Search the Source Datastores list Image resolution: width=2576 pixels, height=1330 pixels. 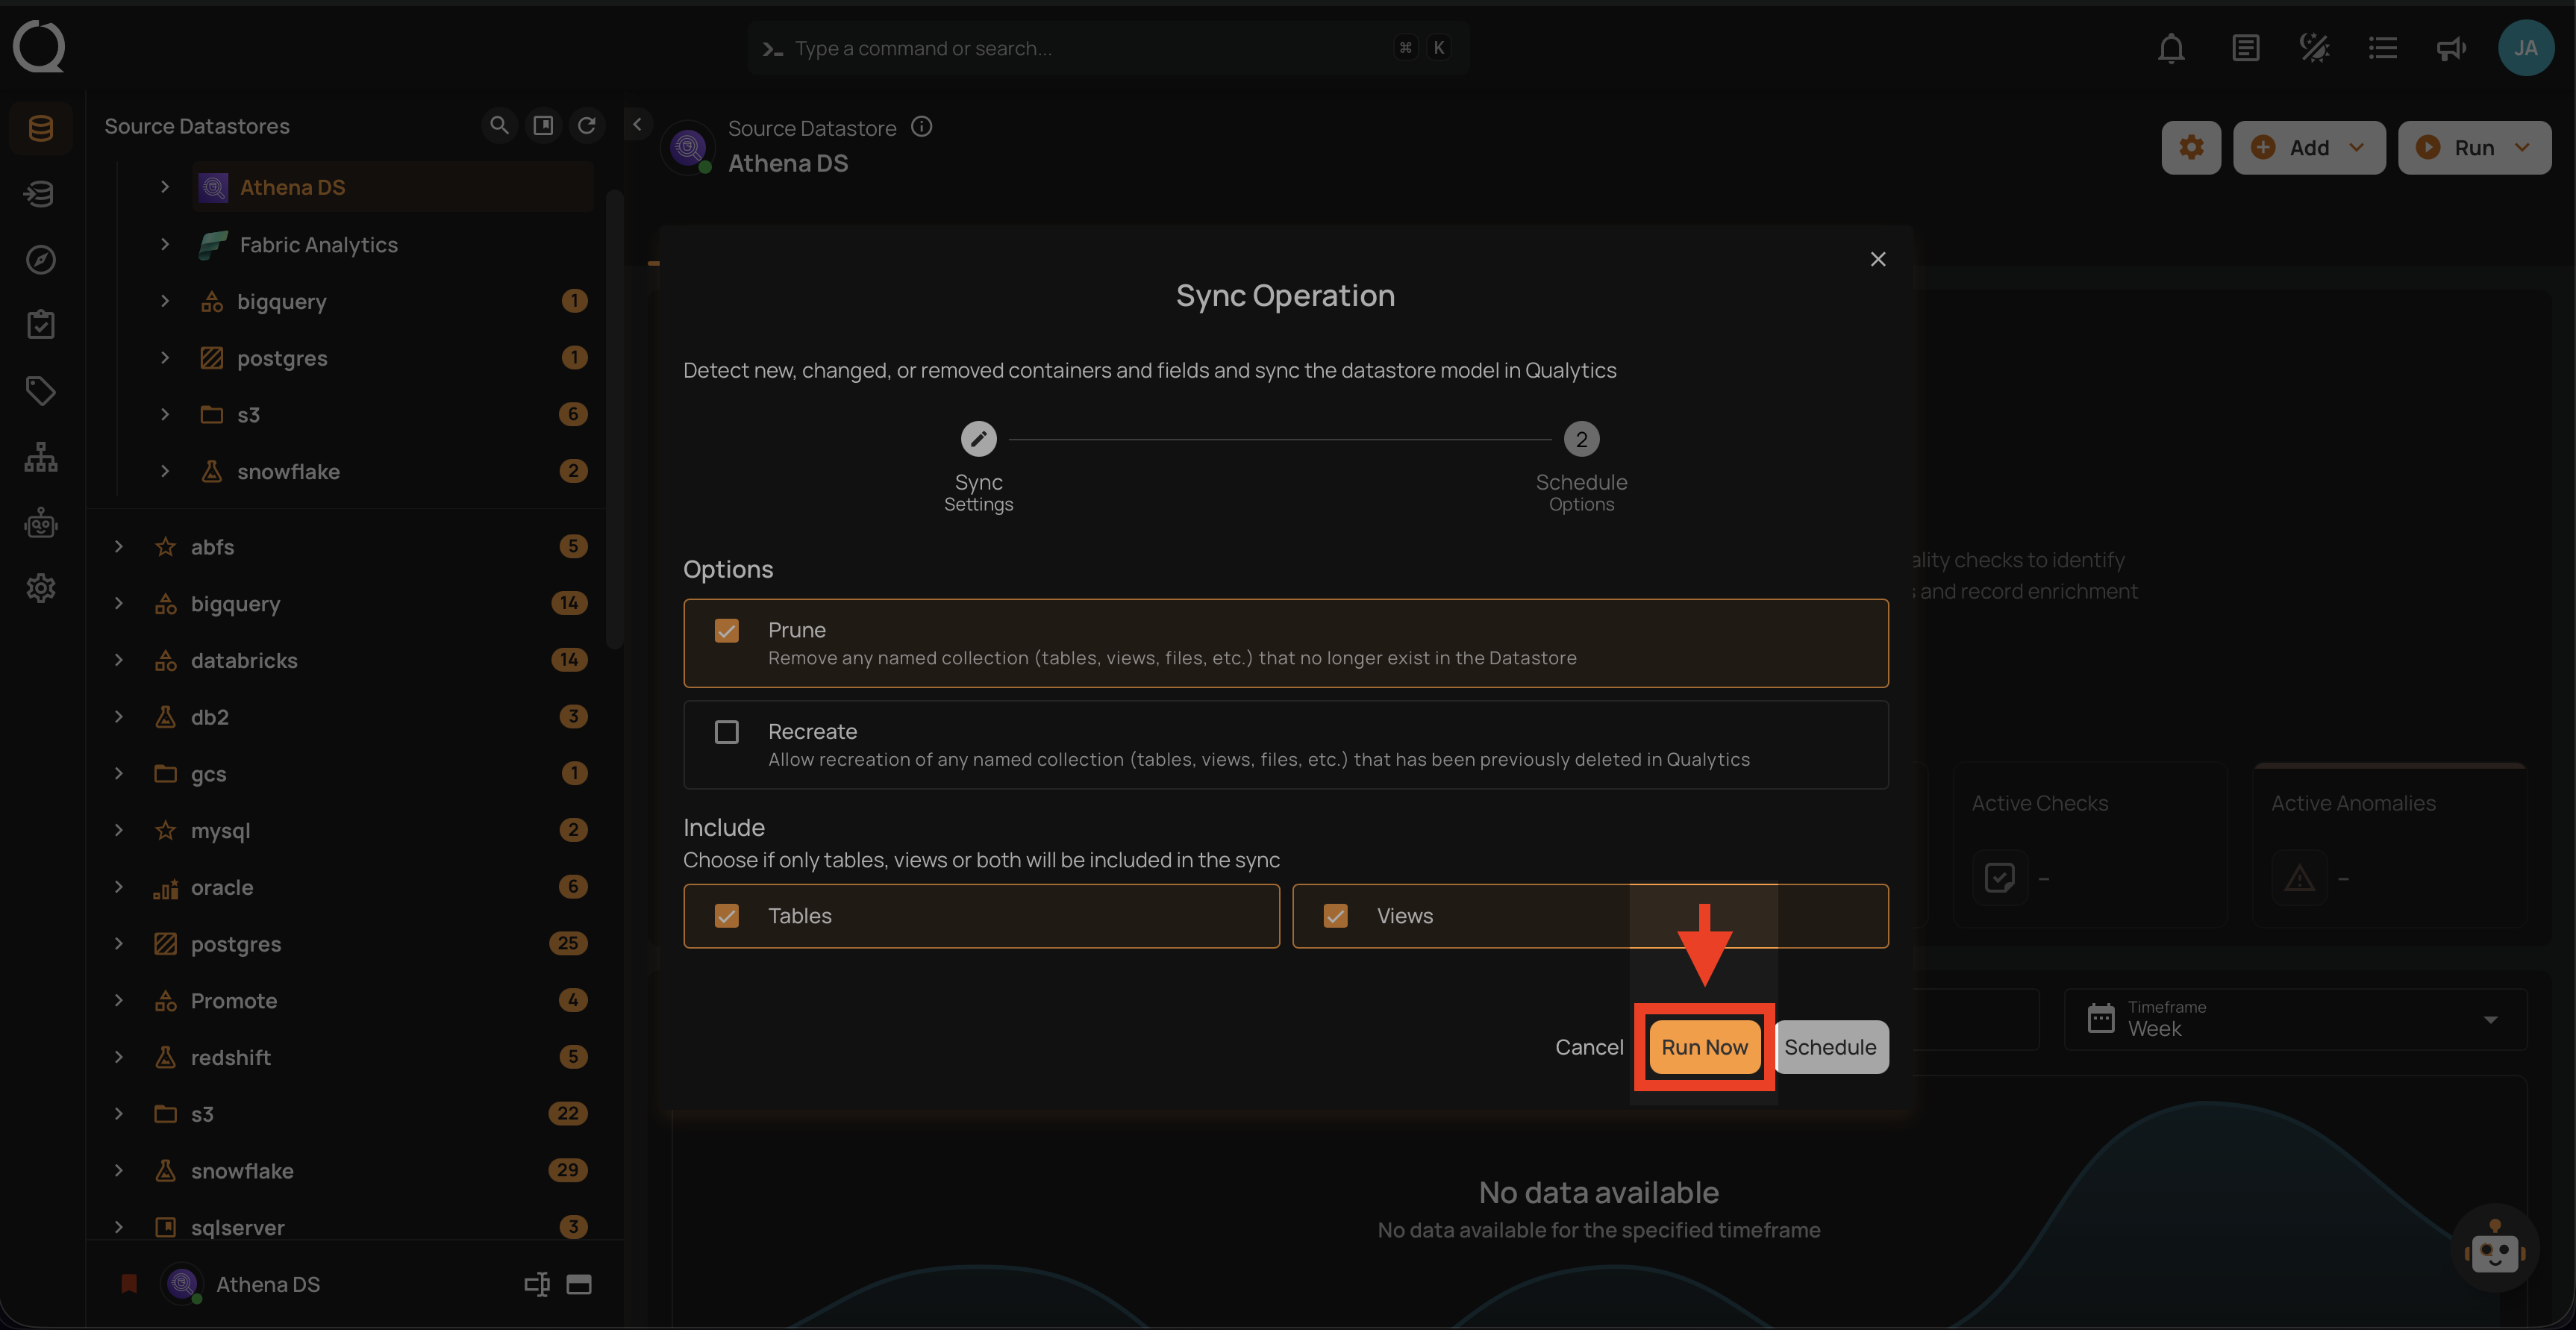499,125
